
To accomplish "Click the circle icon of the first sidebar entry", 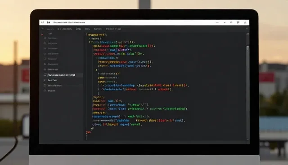I will point(45,38).
